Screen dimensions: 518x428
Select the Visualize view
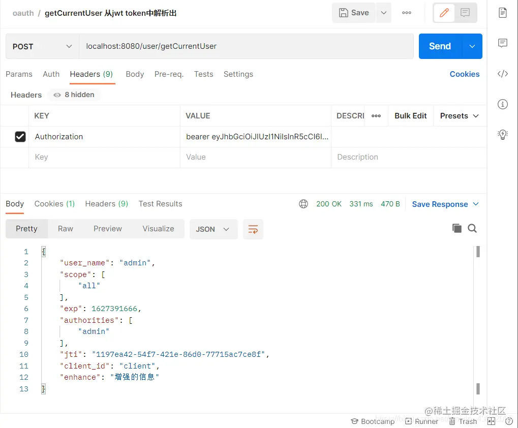tap(158, 229)
